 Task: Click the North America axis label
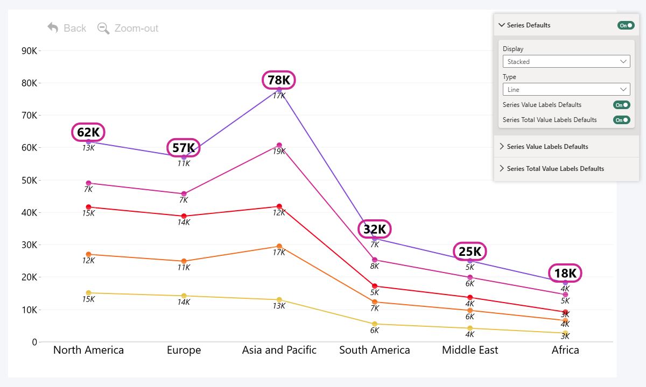click(x=88, y=350)
